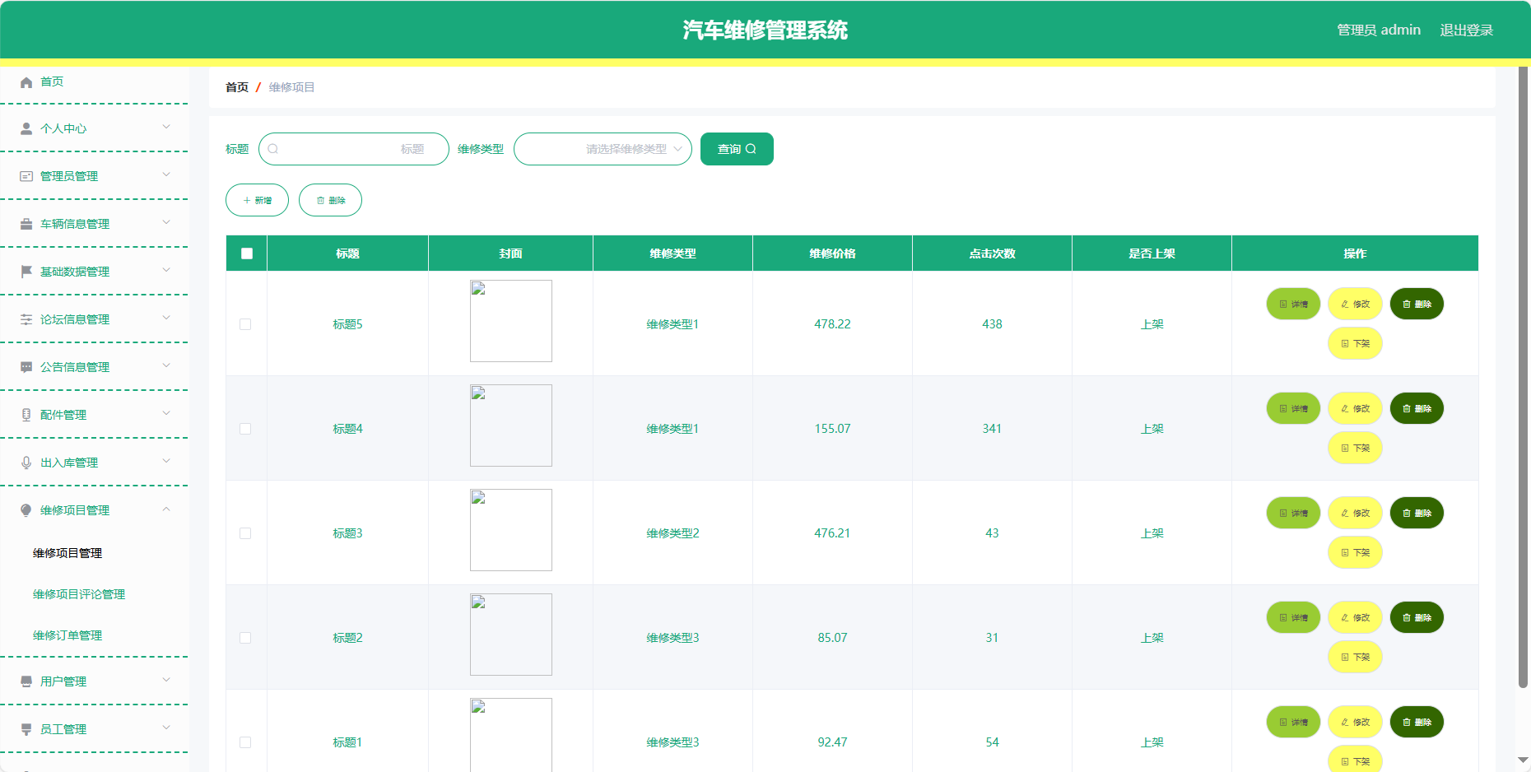Click the card icon beside 管理员管理
The height and width of the screenshot is (772, 1531).
click(26, 177)
